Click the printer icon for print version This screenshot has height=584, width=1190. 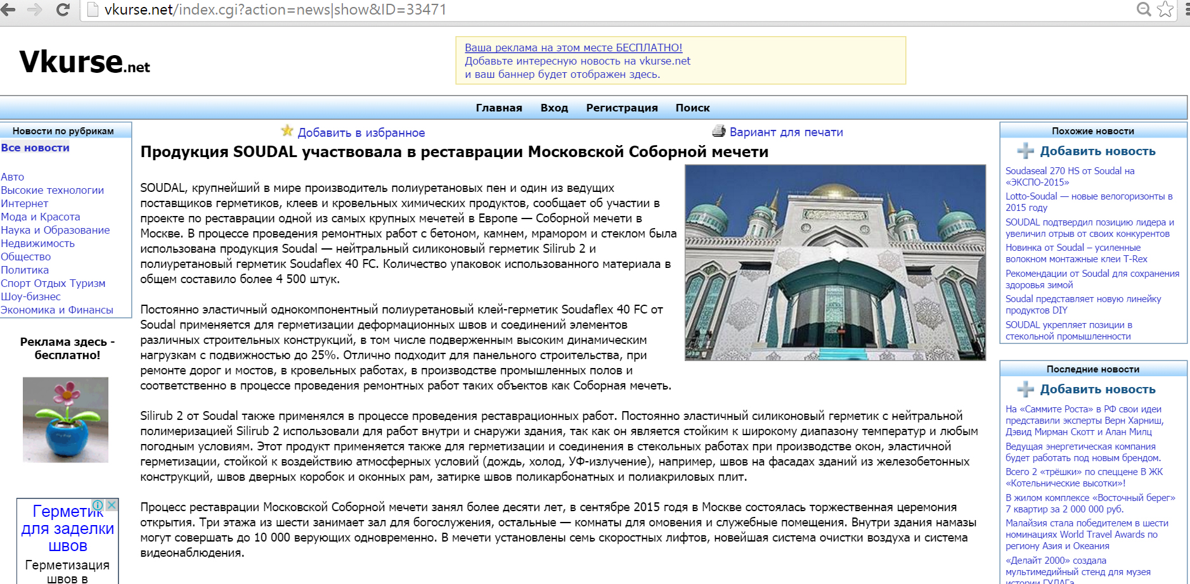tap(718, 131)
